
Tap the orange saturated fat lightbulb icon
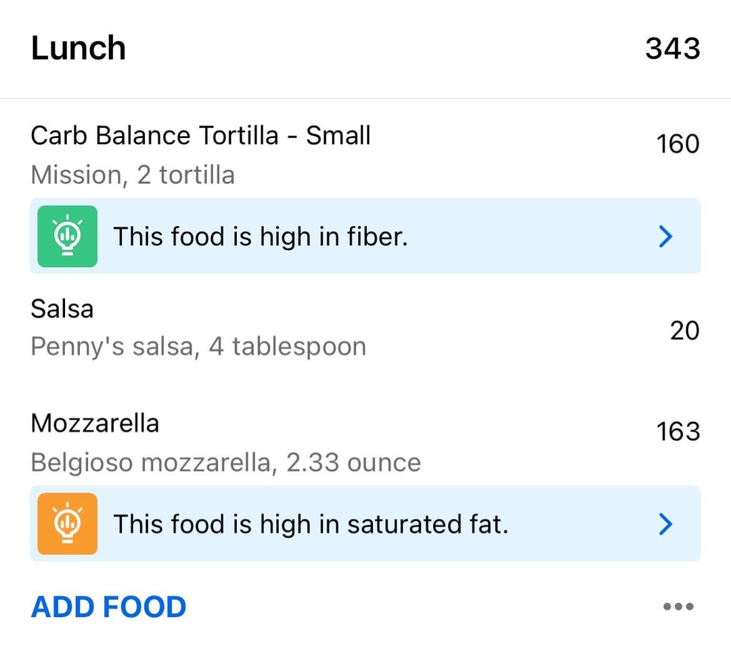[67, 524]
